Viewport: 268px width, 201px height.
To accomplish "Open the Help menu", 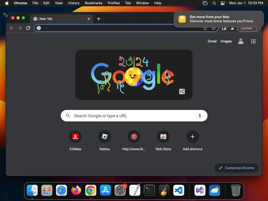I will coord(158,3).
